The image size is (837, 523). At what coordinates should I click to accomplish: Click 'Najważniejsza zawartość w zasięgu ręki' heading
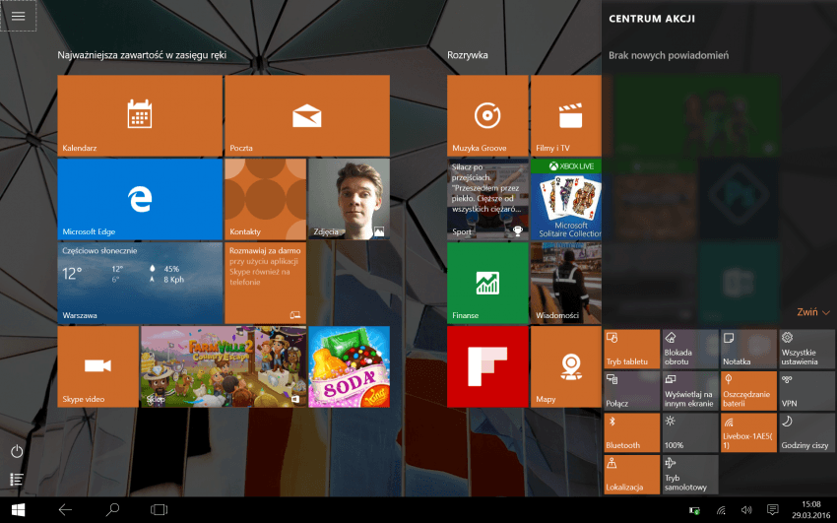pos(142,55)
